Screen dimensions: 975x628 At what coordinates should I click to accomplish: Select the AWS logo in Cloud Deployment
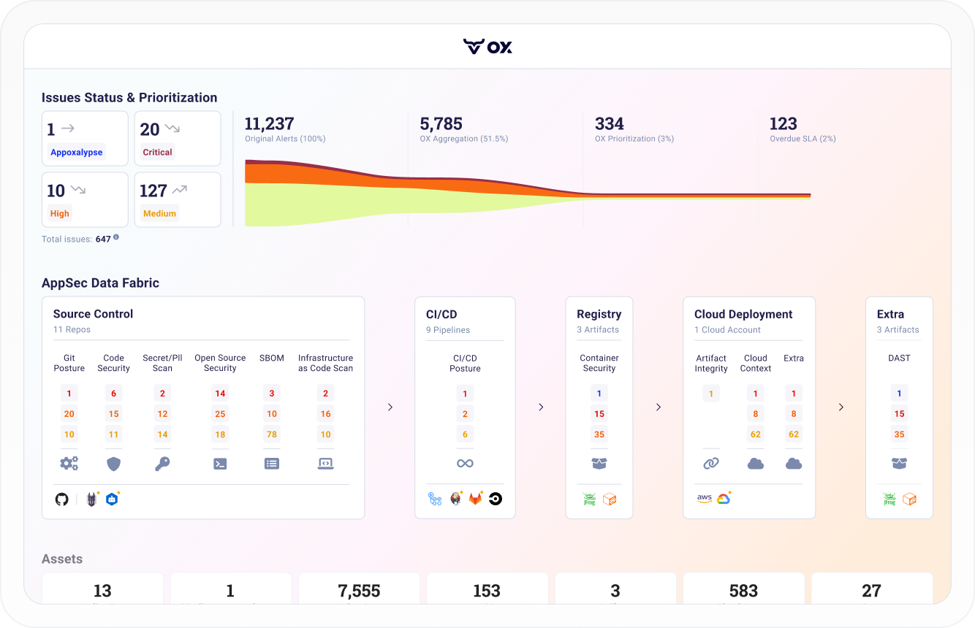[x=704, y=499]
